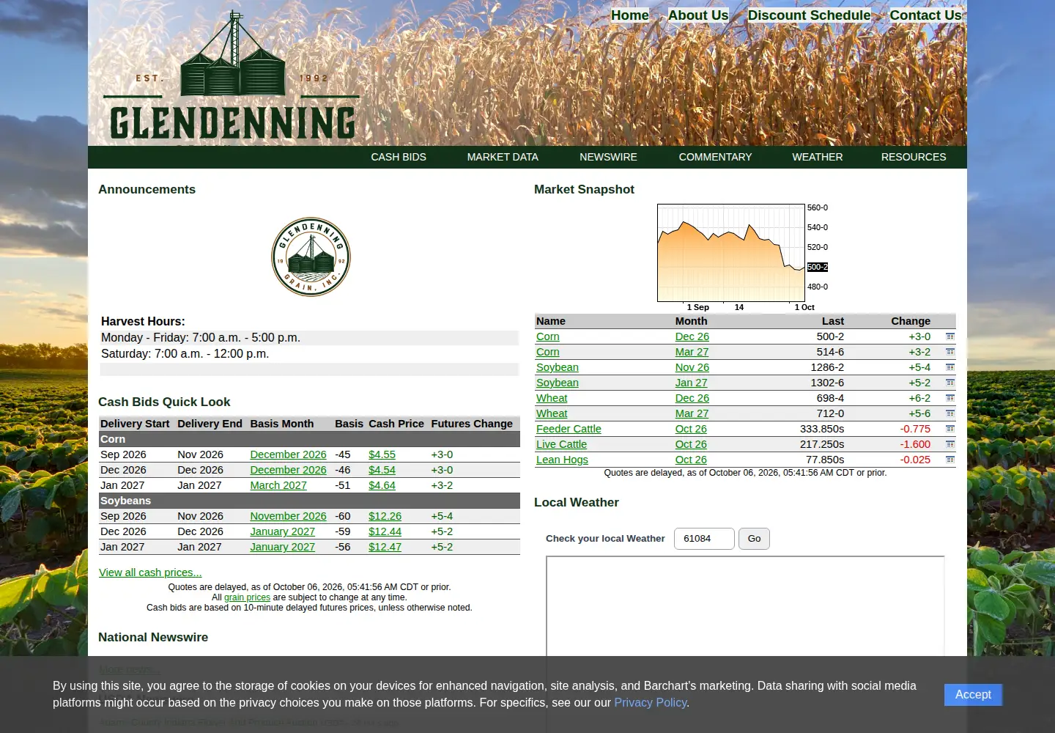1055x733 pixels.
Task: Open quote details icon for Corn Mar 27
Action: coord(950,352)
